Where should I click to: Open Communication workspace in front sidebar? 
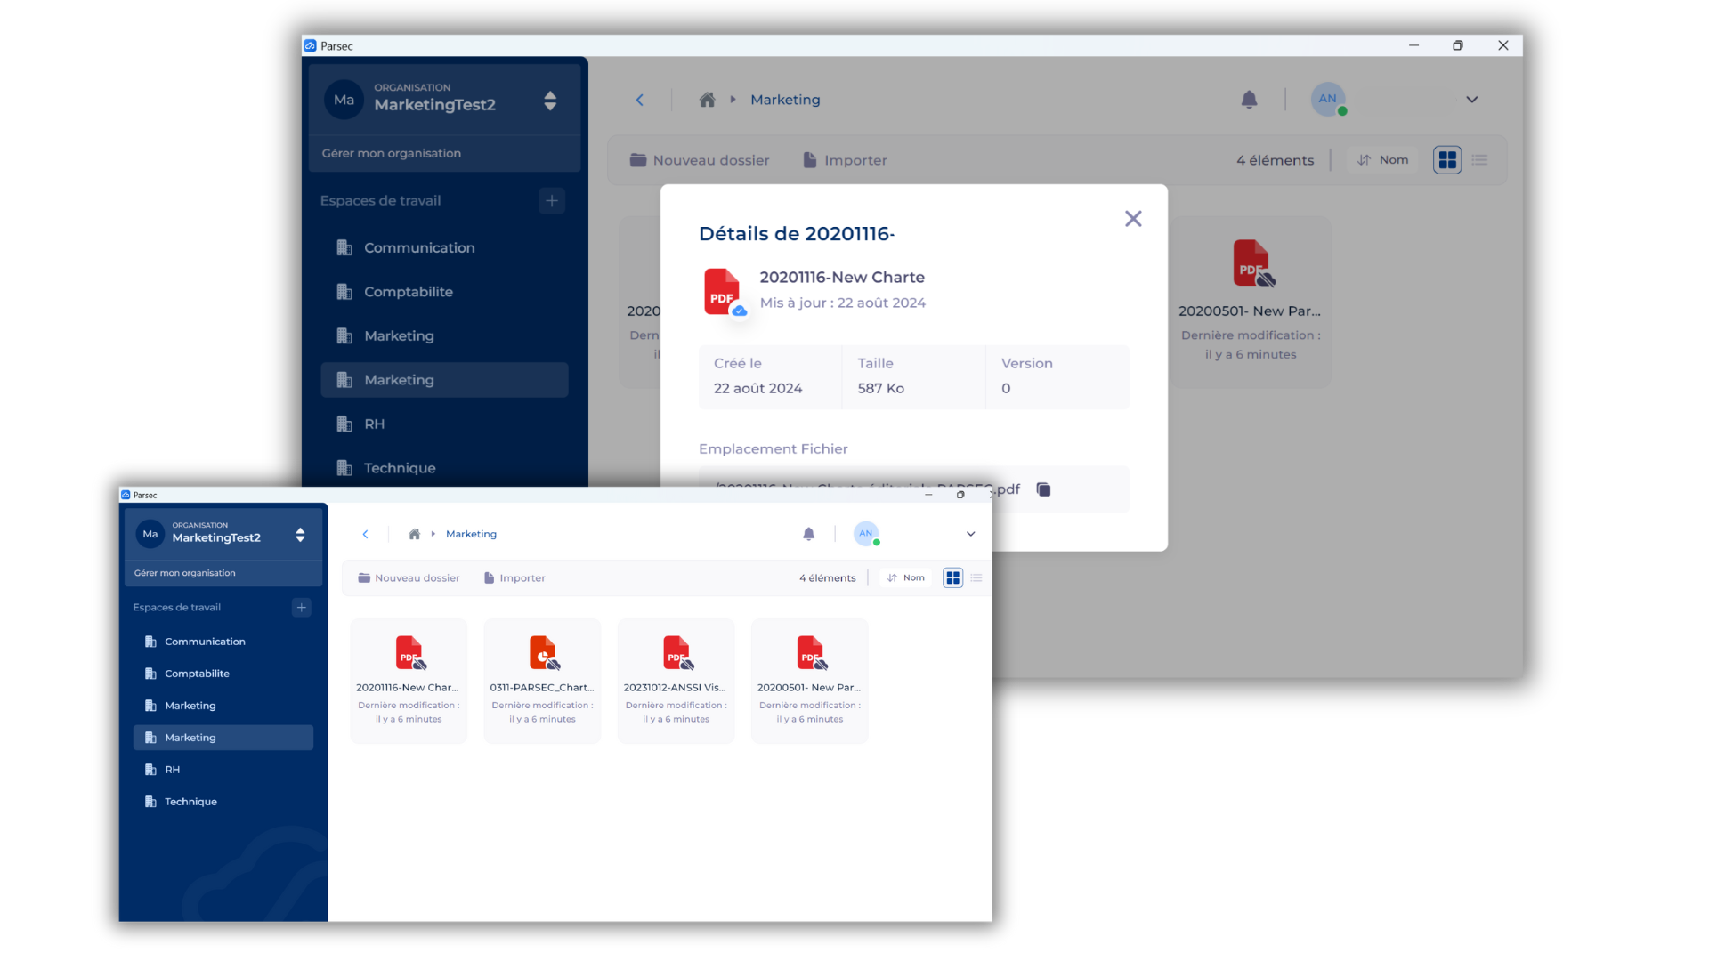click(205, 642)
